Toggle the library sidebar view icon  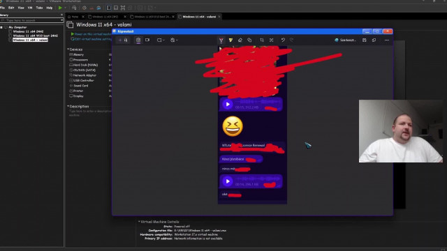click(109, 8)
